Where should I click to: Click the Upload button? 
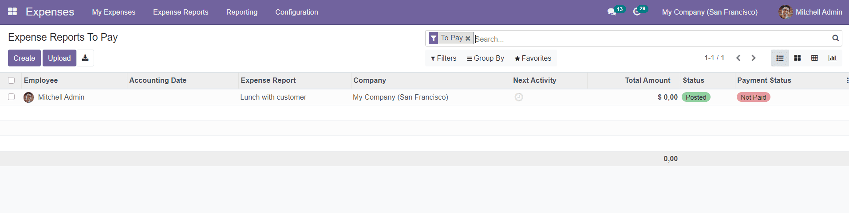[59, 58]
